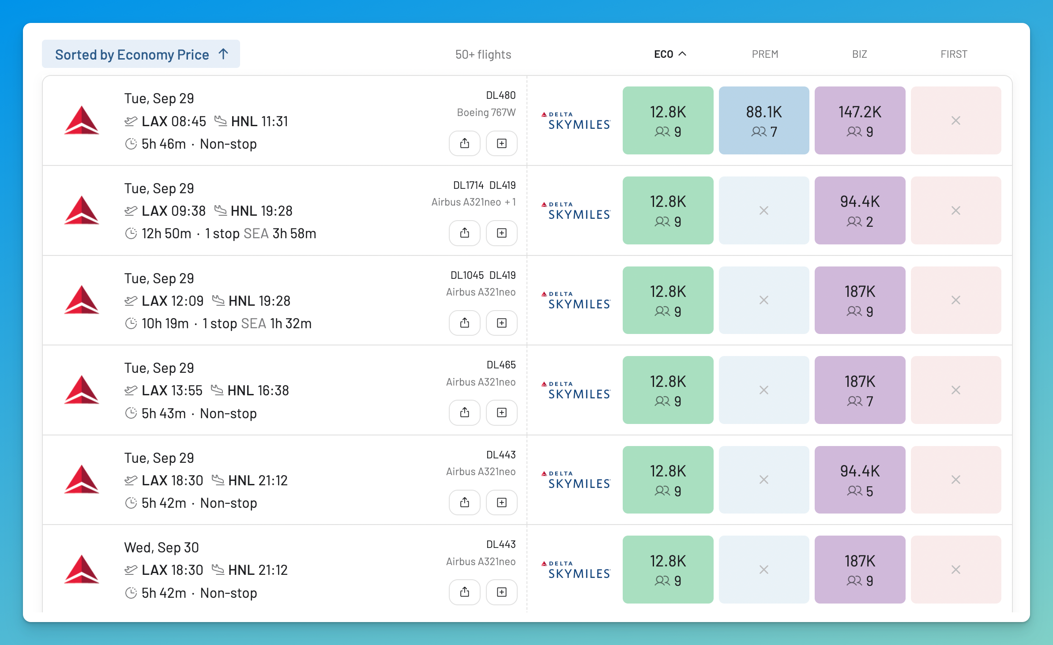Image resolution: width=1053 pixels, height=645 pixels.
Task: Click add-to-list plus icon for DL480
Action: [501, 143]
